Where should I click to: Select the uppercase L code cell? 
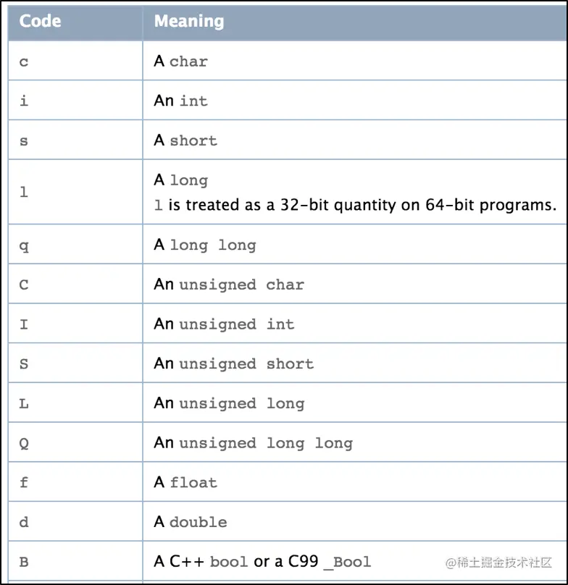[24, 403]
